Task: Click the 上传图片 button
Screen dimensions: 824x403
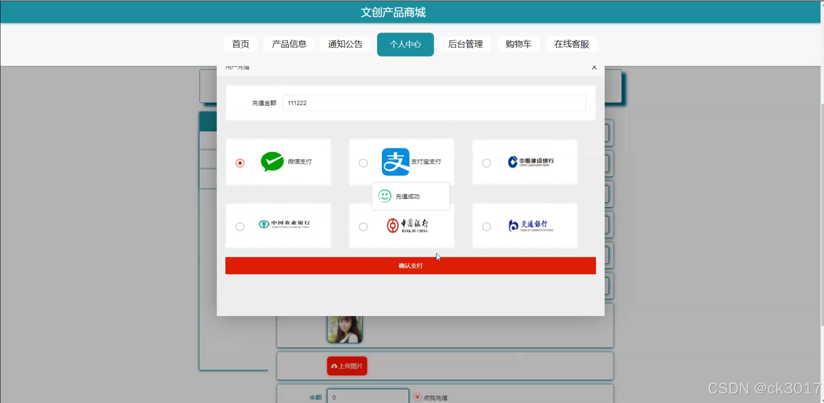Action: click(x=347, y=366)
